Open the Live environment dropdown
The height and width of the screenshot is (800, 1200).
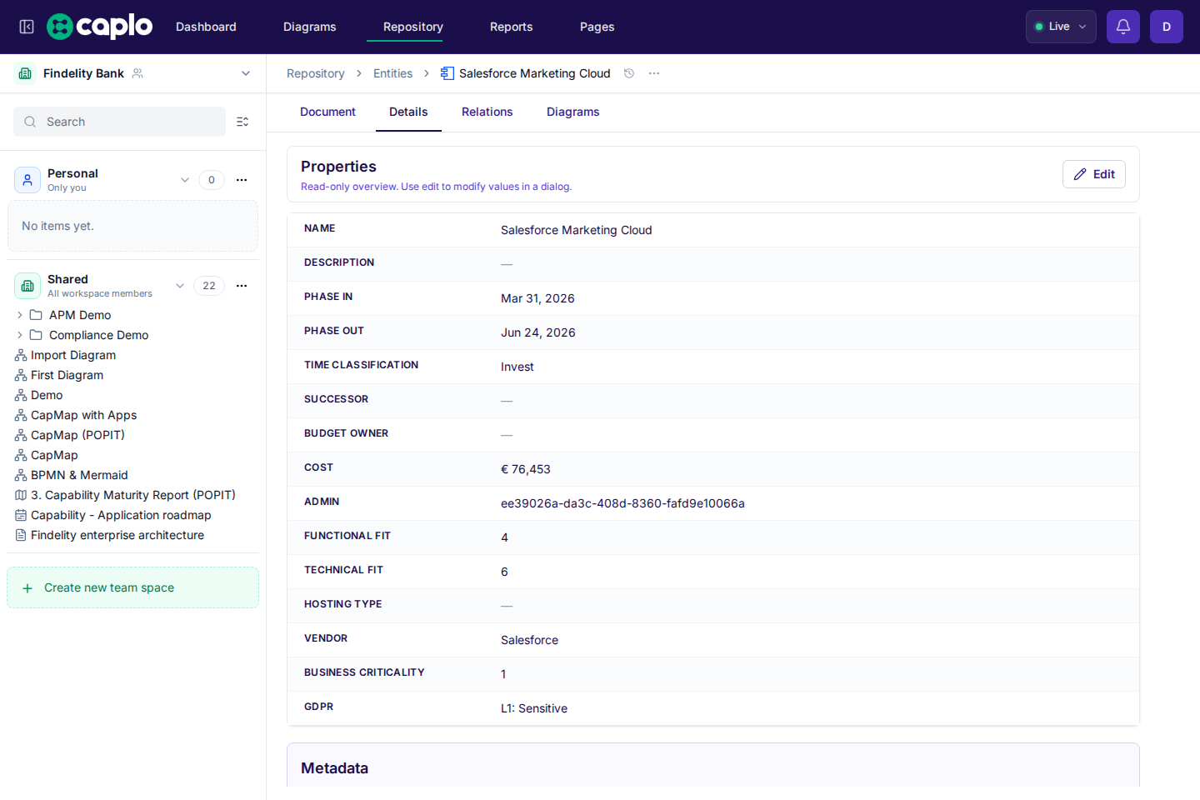pos(1061,27)
